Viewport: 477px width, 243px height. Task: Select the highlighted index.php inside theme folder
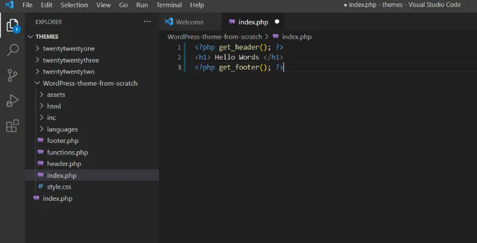click(x=92, y=175)
